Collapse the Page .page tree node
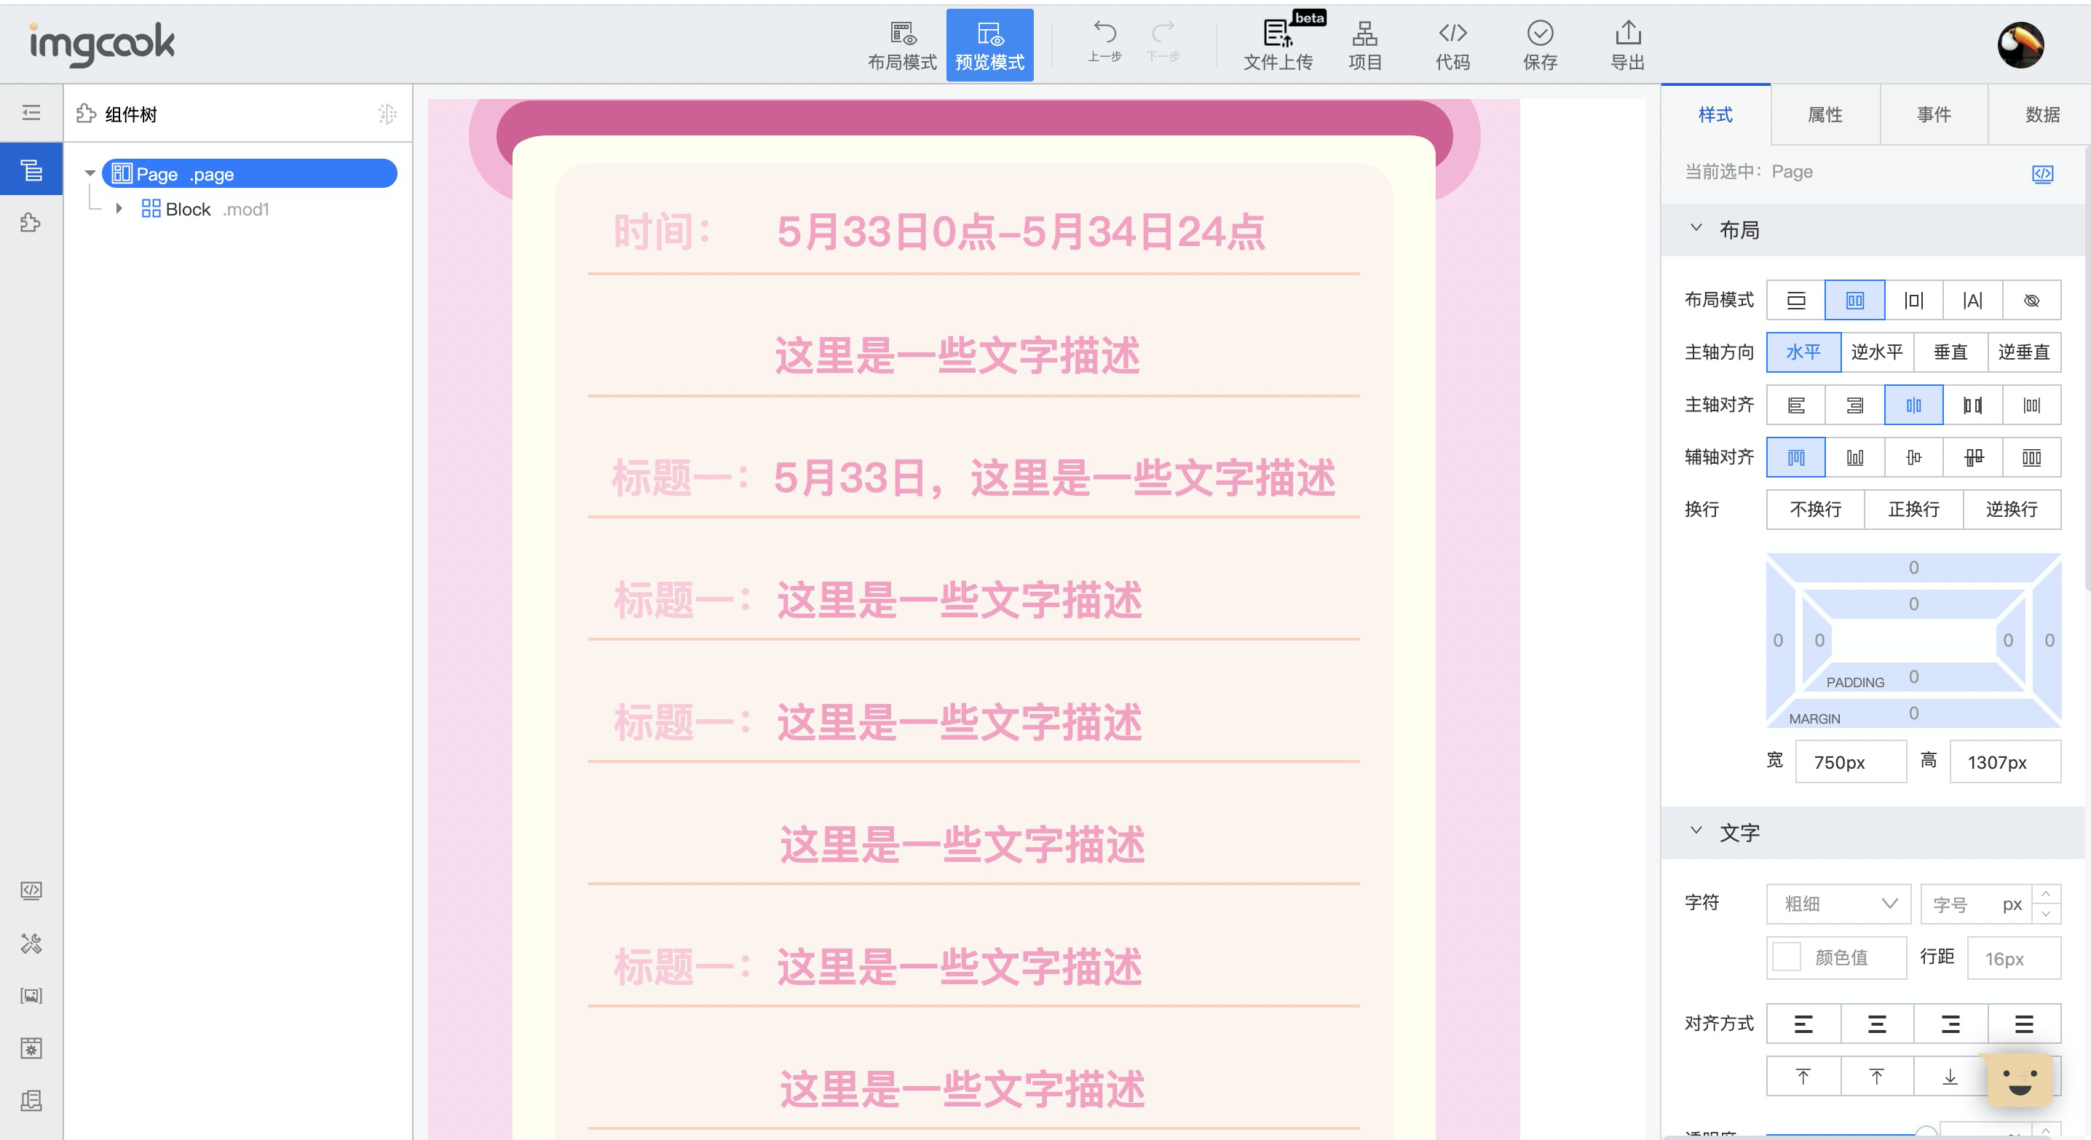The image size is (2091, 1140). (x=90, y=174)
